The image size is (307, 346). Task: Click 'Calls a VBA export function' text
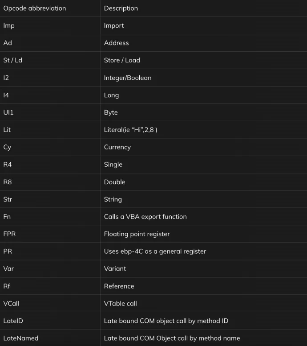pos(145,217)
